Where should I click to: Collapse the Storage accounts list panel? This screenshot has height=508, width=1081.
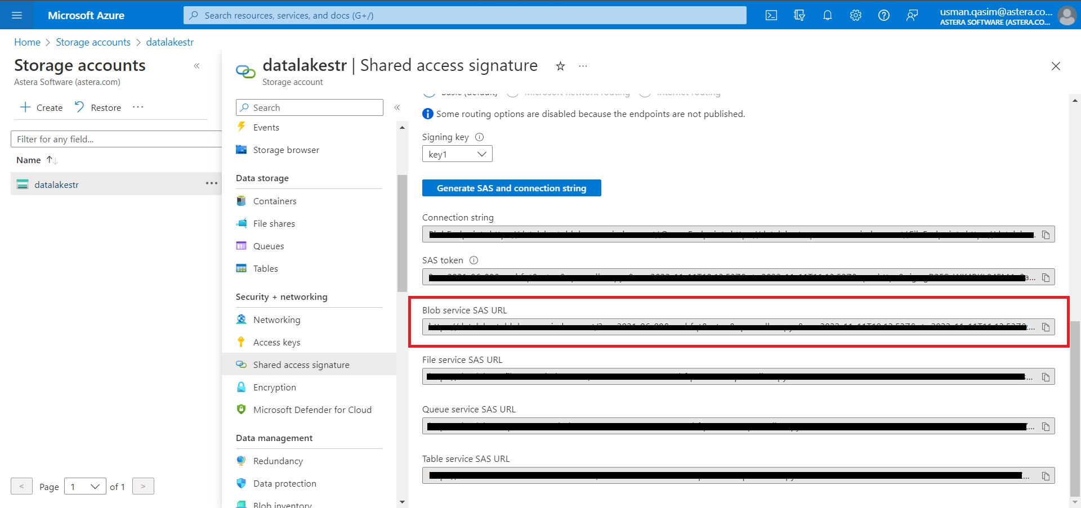(x=196, y=66)
